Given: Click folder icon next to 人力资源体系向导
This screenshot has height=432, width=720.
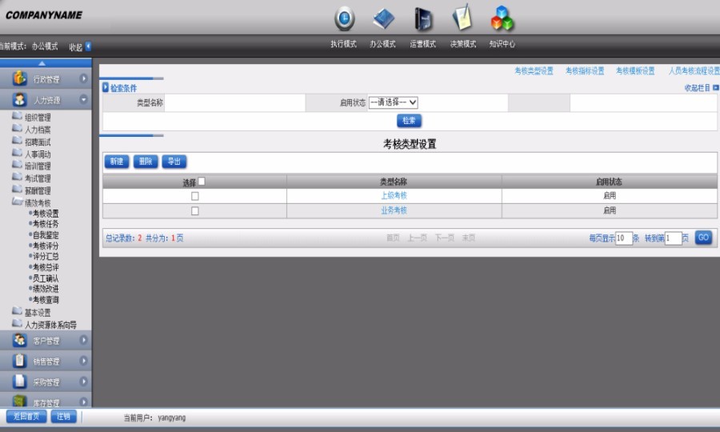Looking at the screenshot, I should 17,323.
